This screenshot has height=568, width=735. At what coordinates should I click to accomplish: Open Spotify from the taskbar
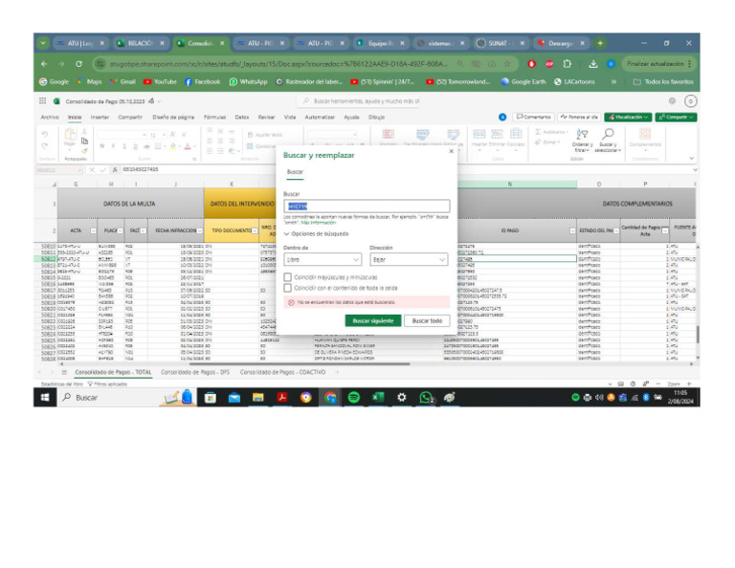pyautogui.click(x=354, y=398)
